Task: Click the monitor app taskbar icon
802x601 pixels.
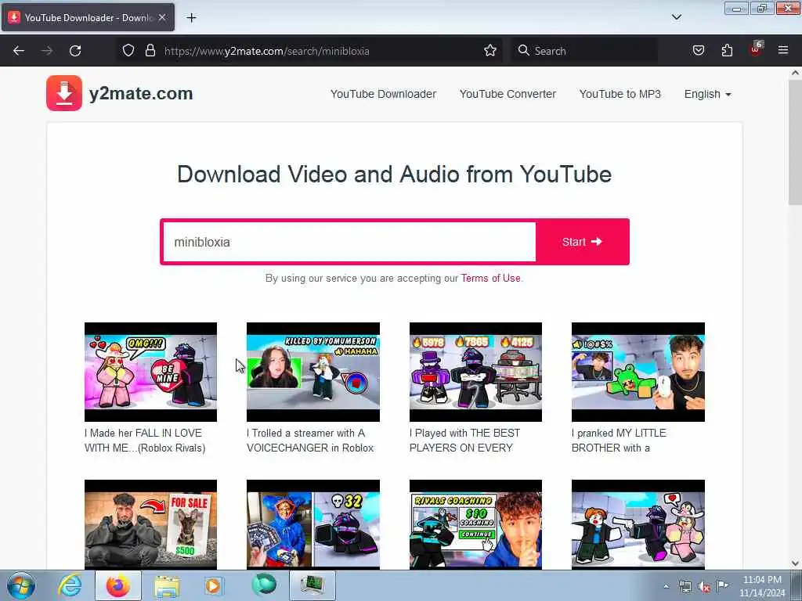Action: 312,585
